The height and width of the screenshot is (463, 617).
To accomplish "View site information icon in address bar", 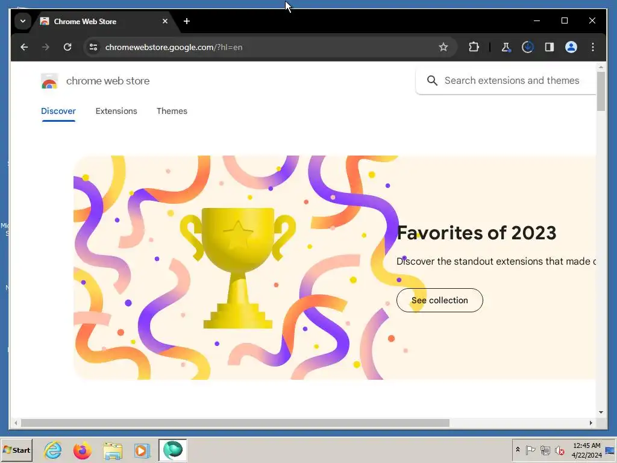I will click(93, 47).
